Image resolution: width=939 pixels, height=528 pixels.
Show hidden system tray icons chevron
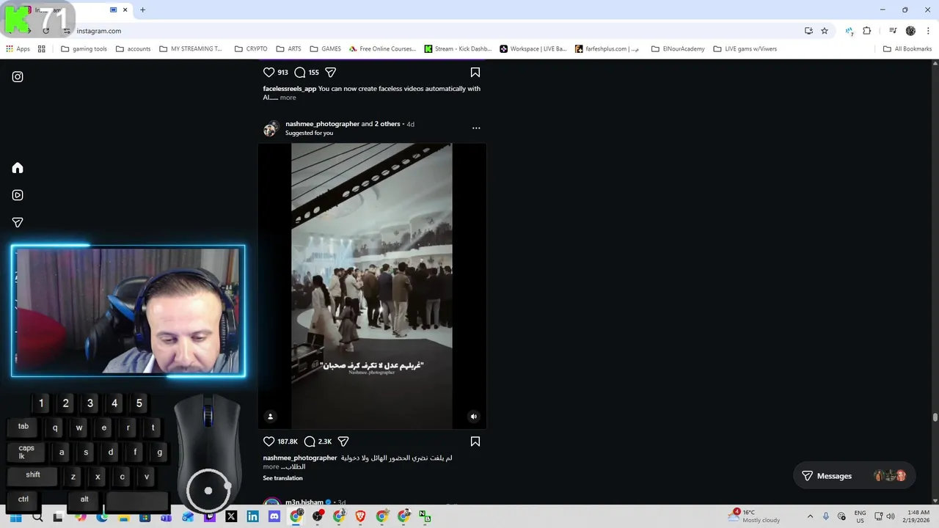click(x=810, y=516)
